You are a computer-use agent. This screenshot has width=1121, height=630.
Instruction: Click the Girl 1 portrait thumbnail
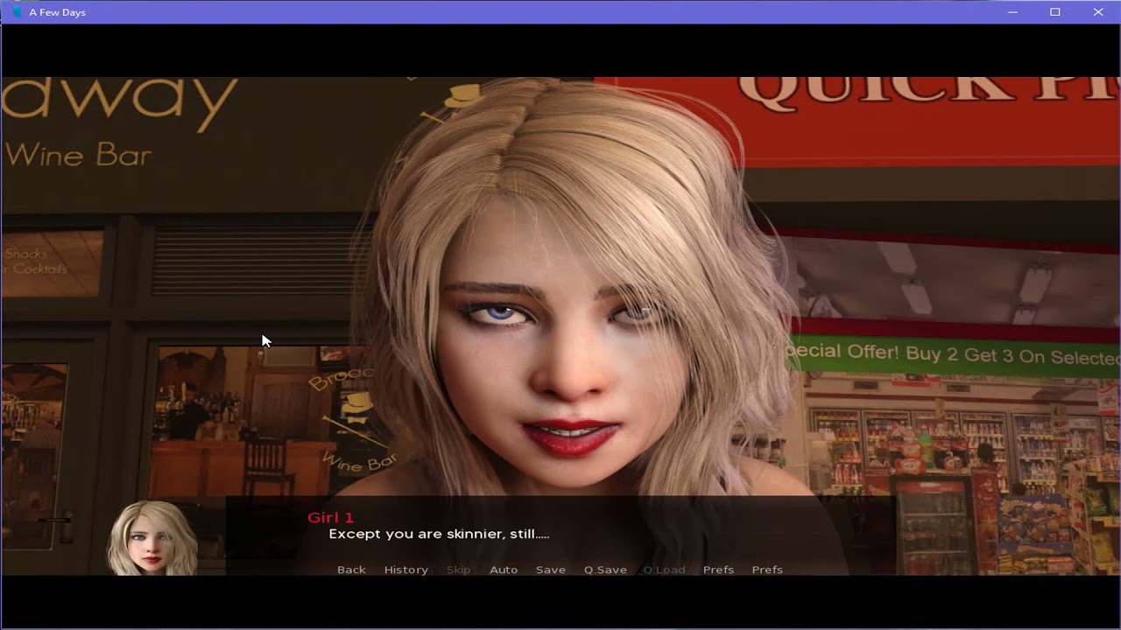152,538
